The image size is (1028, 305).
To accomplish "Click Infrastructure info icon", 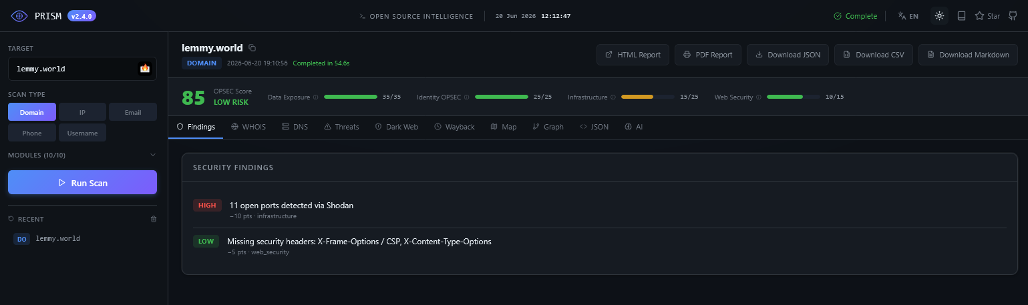I will coord(613,97).
